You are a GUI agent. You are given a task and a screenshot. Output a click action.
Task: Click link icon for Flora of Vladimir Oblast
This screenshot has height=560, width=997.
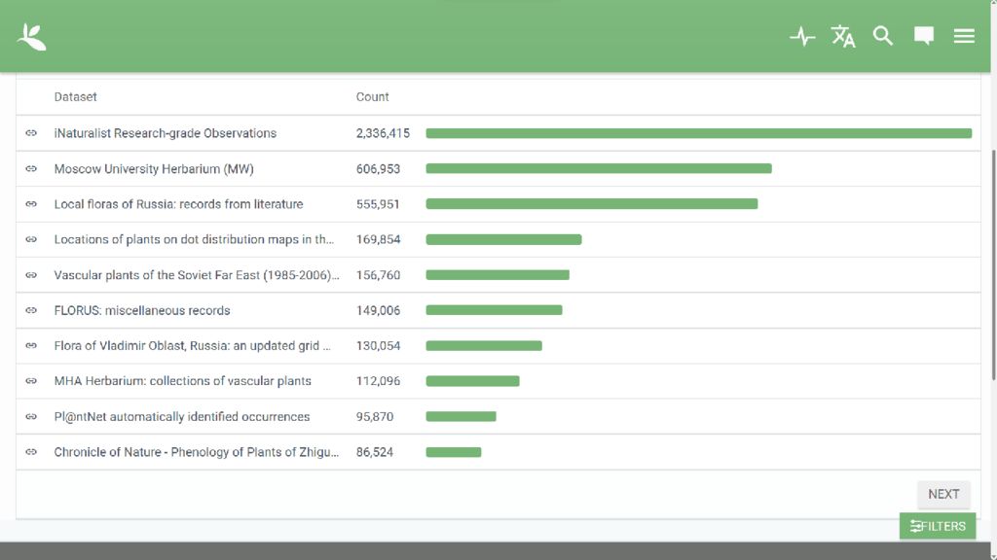coord(31,346)
